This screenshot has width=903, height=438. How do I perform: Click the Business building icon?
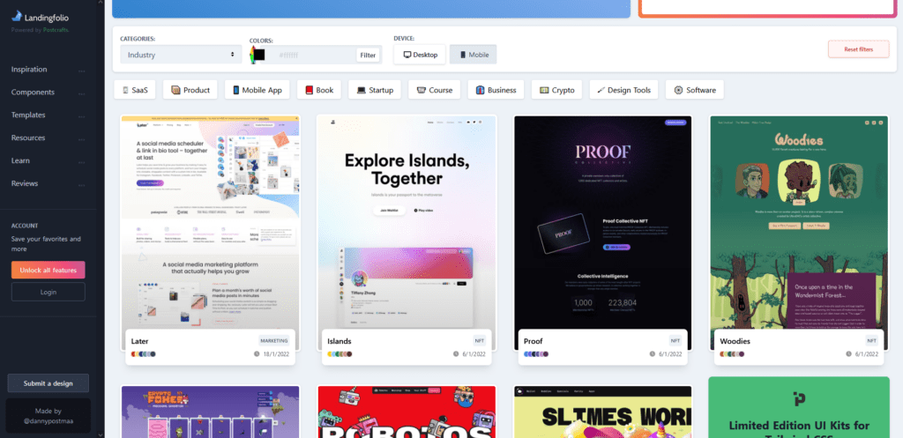coord(481,91)
